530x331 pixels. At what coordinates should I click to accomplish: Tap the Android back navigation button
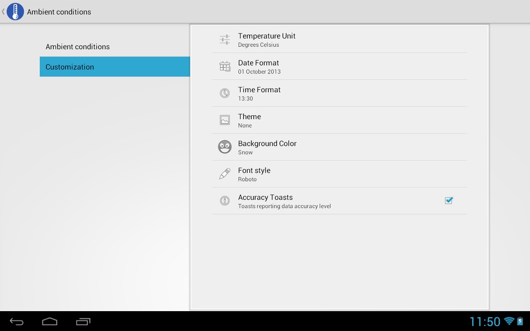(17, 322)
